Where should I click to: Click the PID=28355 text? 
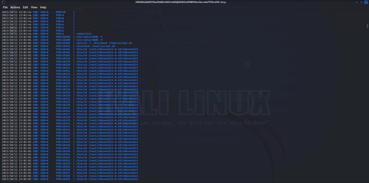63,164
